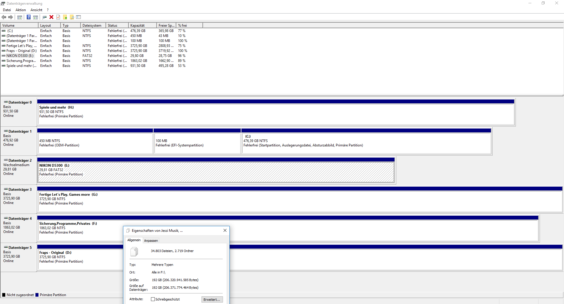Restore down the Datenträgerverwaltung window
564x304 pixels.
pyautogui.click(x=543, y=3)
